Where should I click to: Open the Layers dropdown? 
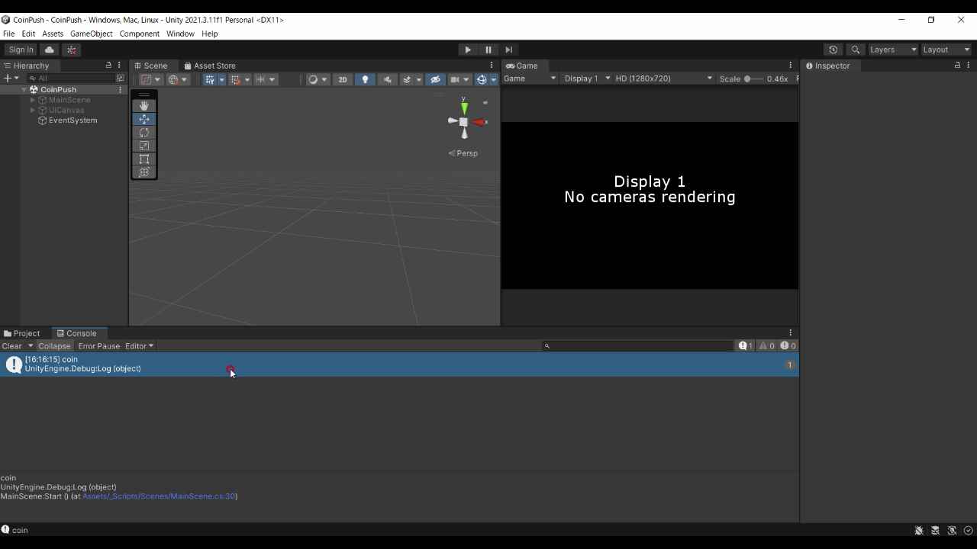pos(893,50)
